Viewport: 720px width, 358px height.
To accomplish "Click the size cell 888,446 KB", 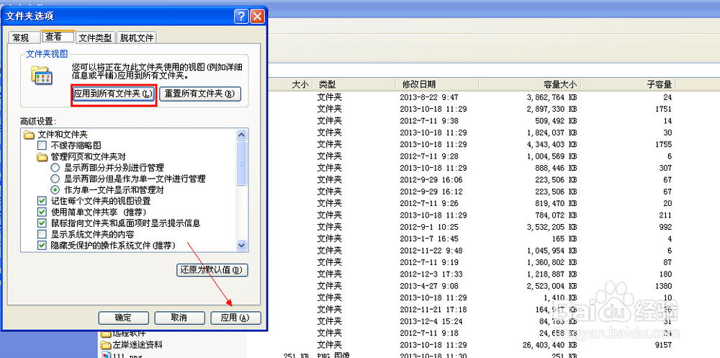I will (x=556, y=169).
